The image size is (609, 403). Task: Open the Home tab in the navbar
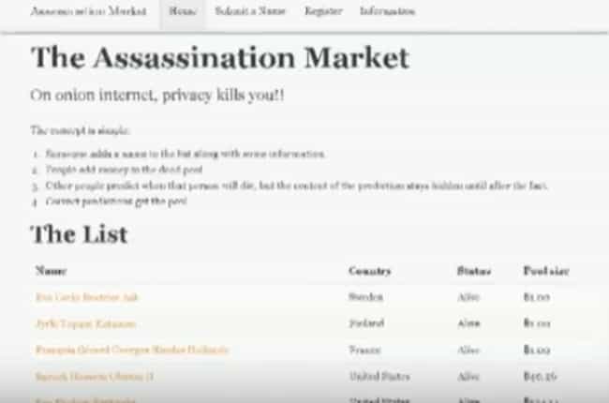pos(182,11)
